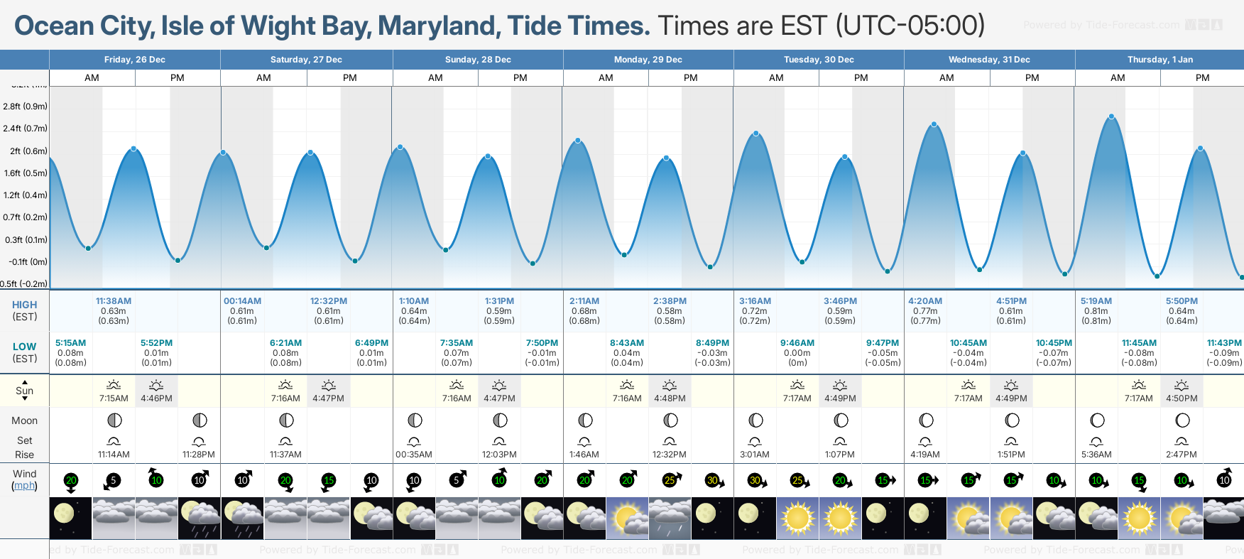The height and width of the screenshot is (559, 1244).
Task: Click Friday sunrise icon at 7:15AM
Action: (114, 385)
